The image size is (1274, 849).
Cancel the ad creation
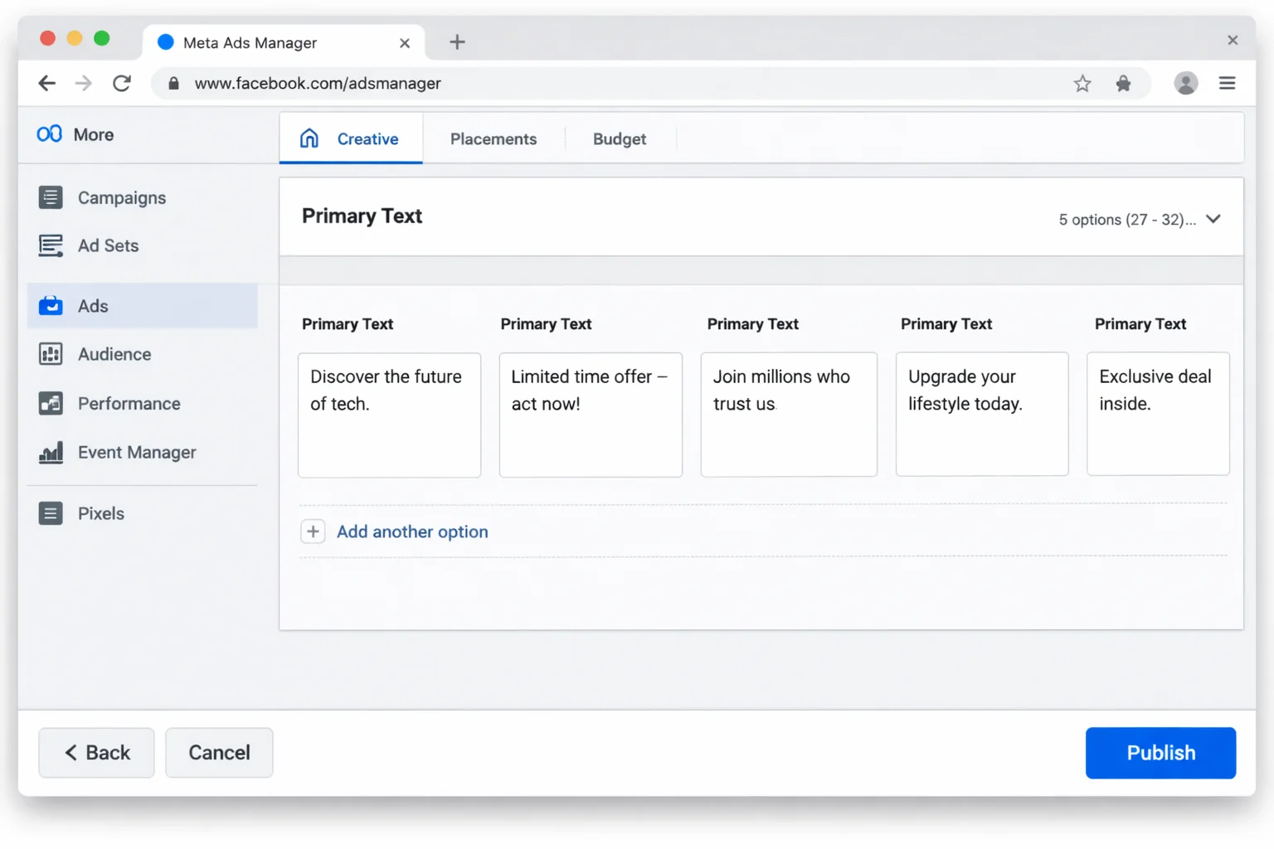[218, 753]
